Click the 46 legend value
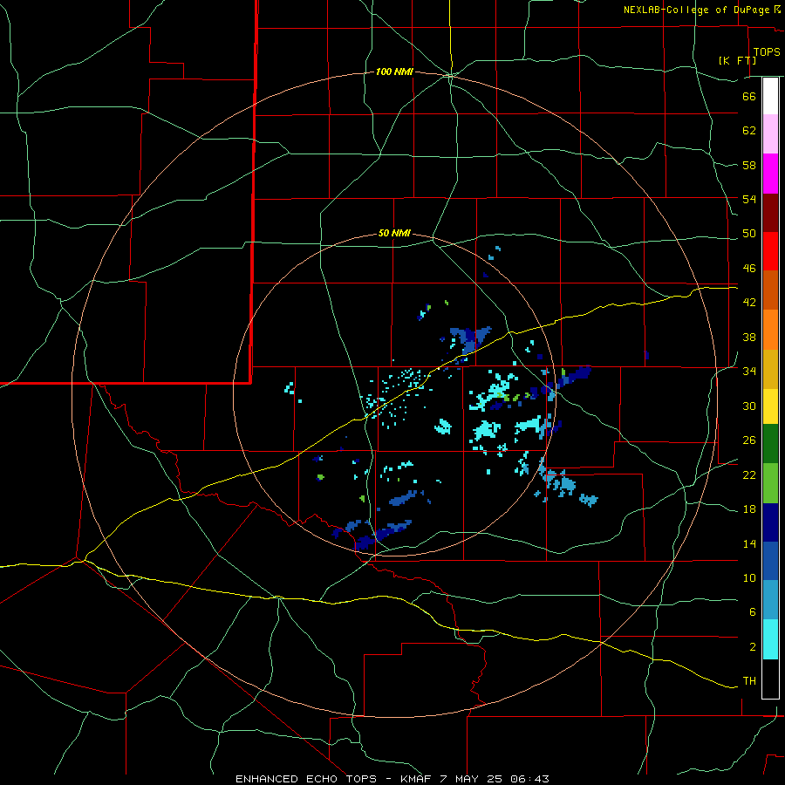785x785 pixels. (749, 269)
